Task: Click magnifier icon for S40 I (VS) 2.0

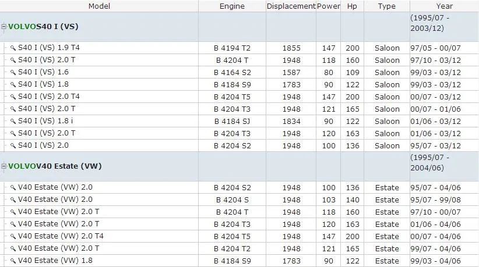Action: pyautogui.click(x=13, y=145)
